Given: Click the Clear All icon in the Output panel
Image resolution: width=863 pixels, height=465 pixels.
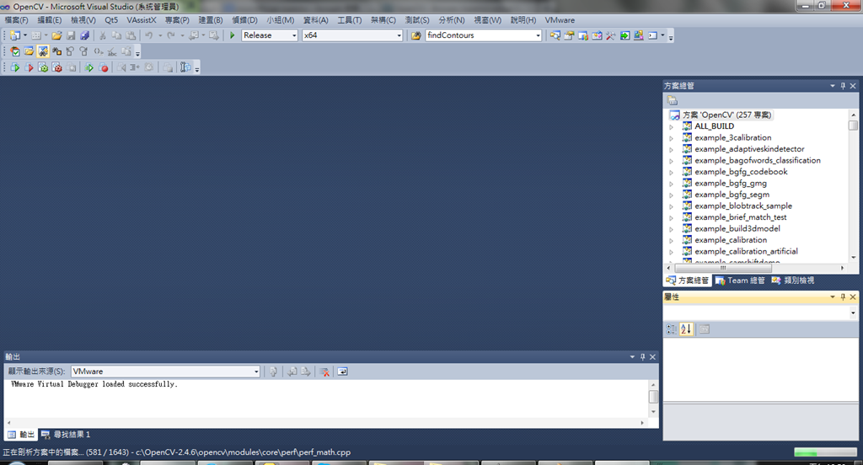Looking at the screenshot, I should click(324, 372).
